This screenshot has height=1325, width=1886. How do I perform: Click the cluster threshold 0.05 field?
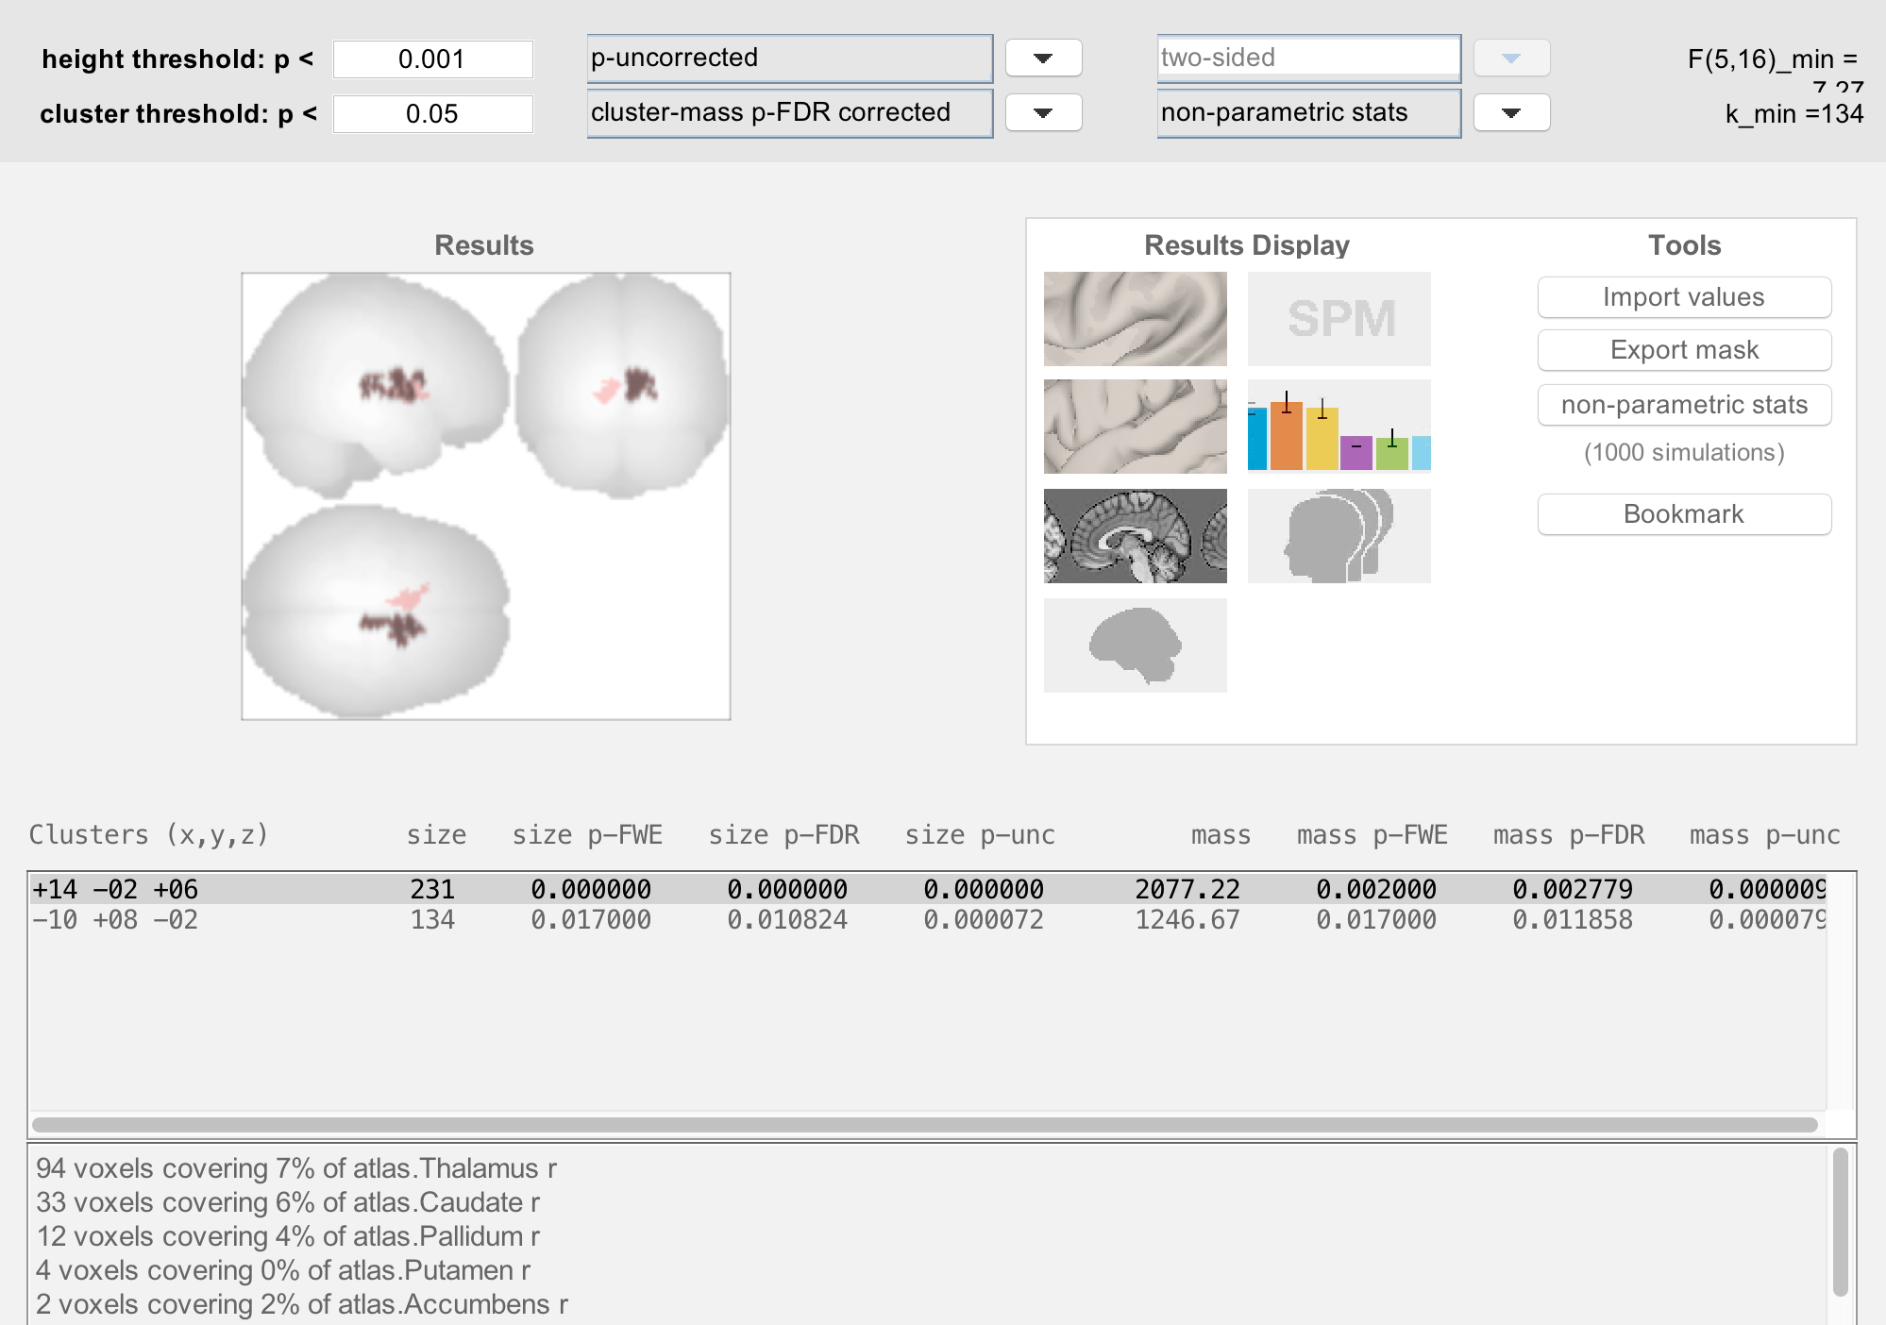[432, 114]
